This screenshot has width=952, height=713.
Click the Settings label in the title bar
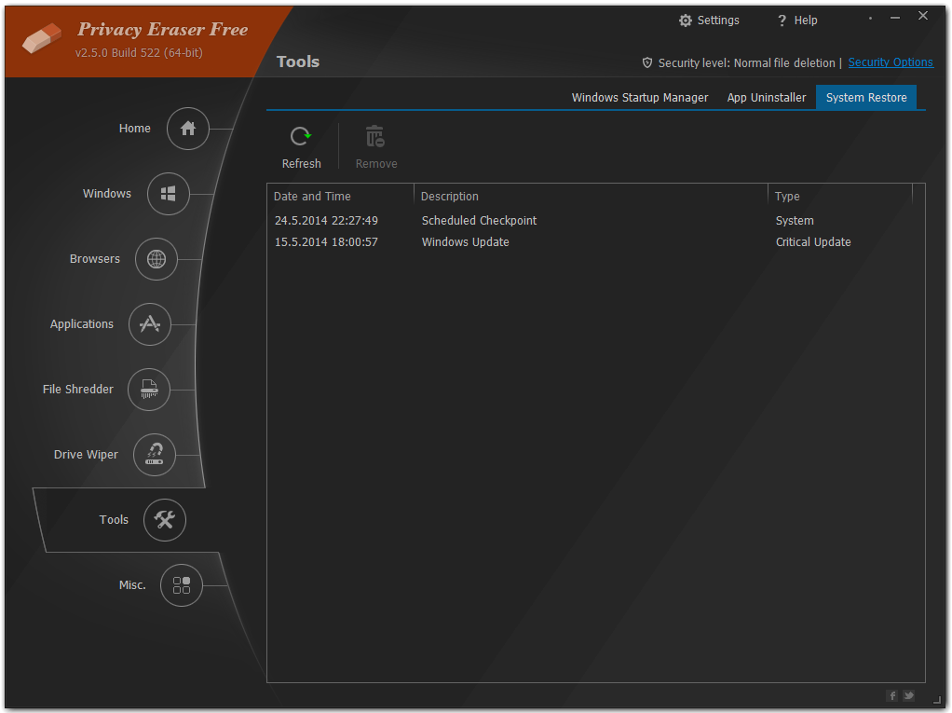pyautogui.click(x=718, y=21)
